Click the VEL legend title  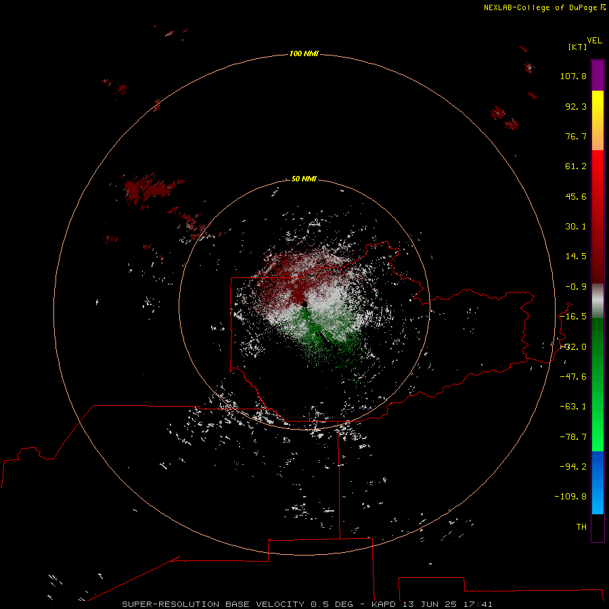coord(594,41)
